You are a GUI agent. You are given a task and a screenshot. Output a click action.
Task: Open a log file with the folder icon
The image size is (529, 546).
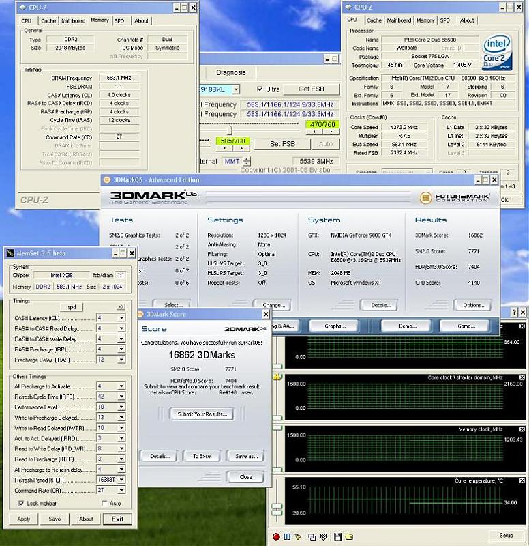tap(349, 536)
